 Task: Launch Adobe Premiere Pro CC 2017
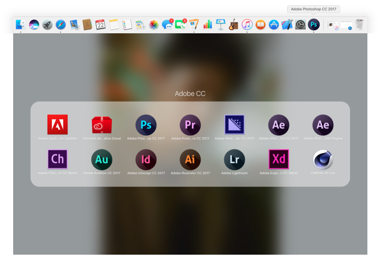click(190, 125)
